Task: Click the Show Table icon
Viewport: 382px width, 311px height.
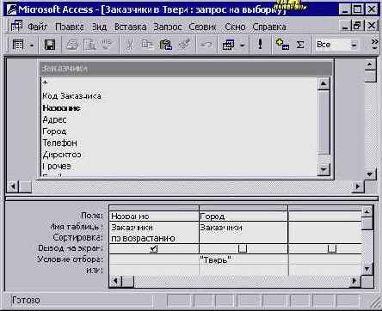Action: coord(282,45)
